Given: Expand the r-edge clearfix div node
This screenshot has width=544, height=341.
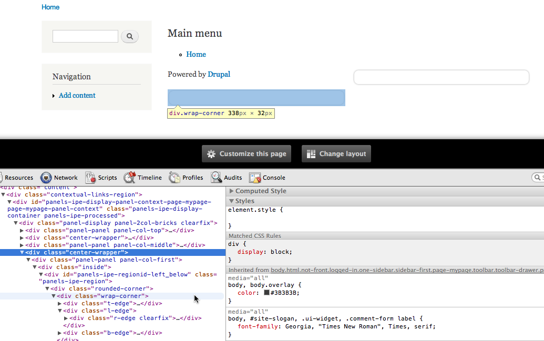Looking at the screenshot, I should pos(66,318).
